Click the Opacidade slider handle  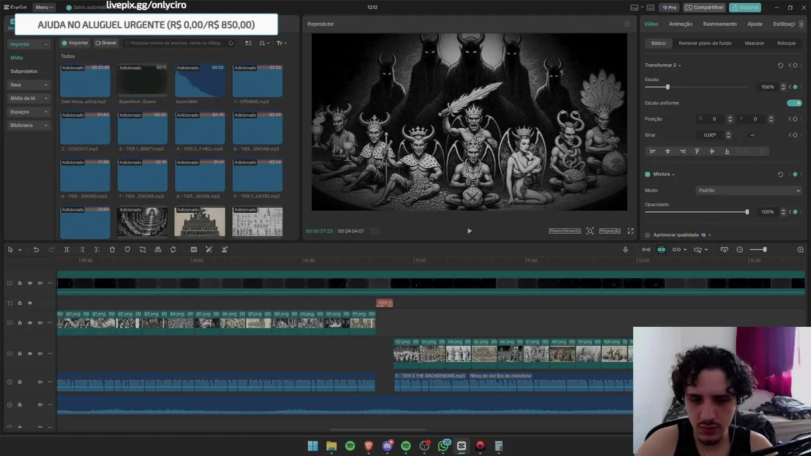click(x=747, y=212)
